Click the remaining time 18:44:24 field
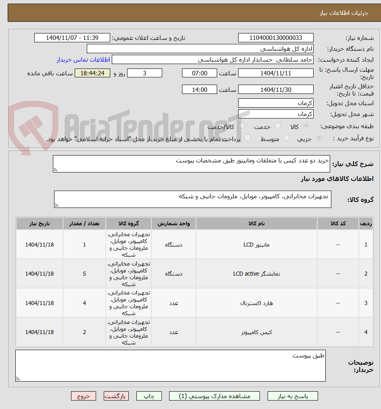Screen dimensions: 381x409 click(92, 73)
